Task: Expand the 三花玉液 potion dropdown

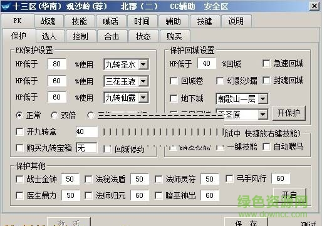Action: (x=143, y=81)
